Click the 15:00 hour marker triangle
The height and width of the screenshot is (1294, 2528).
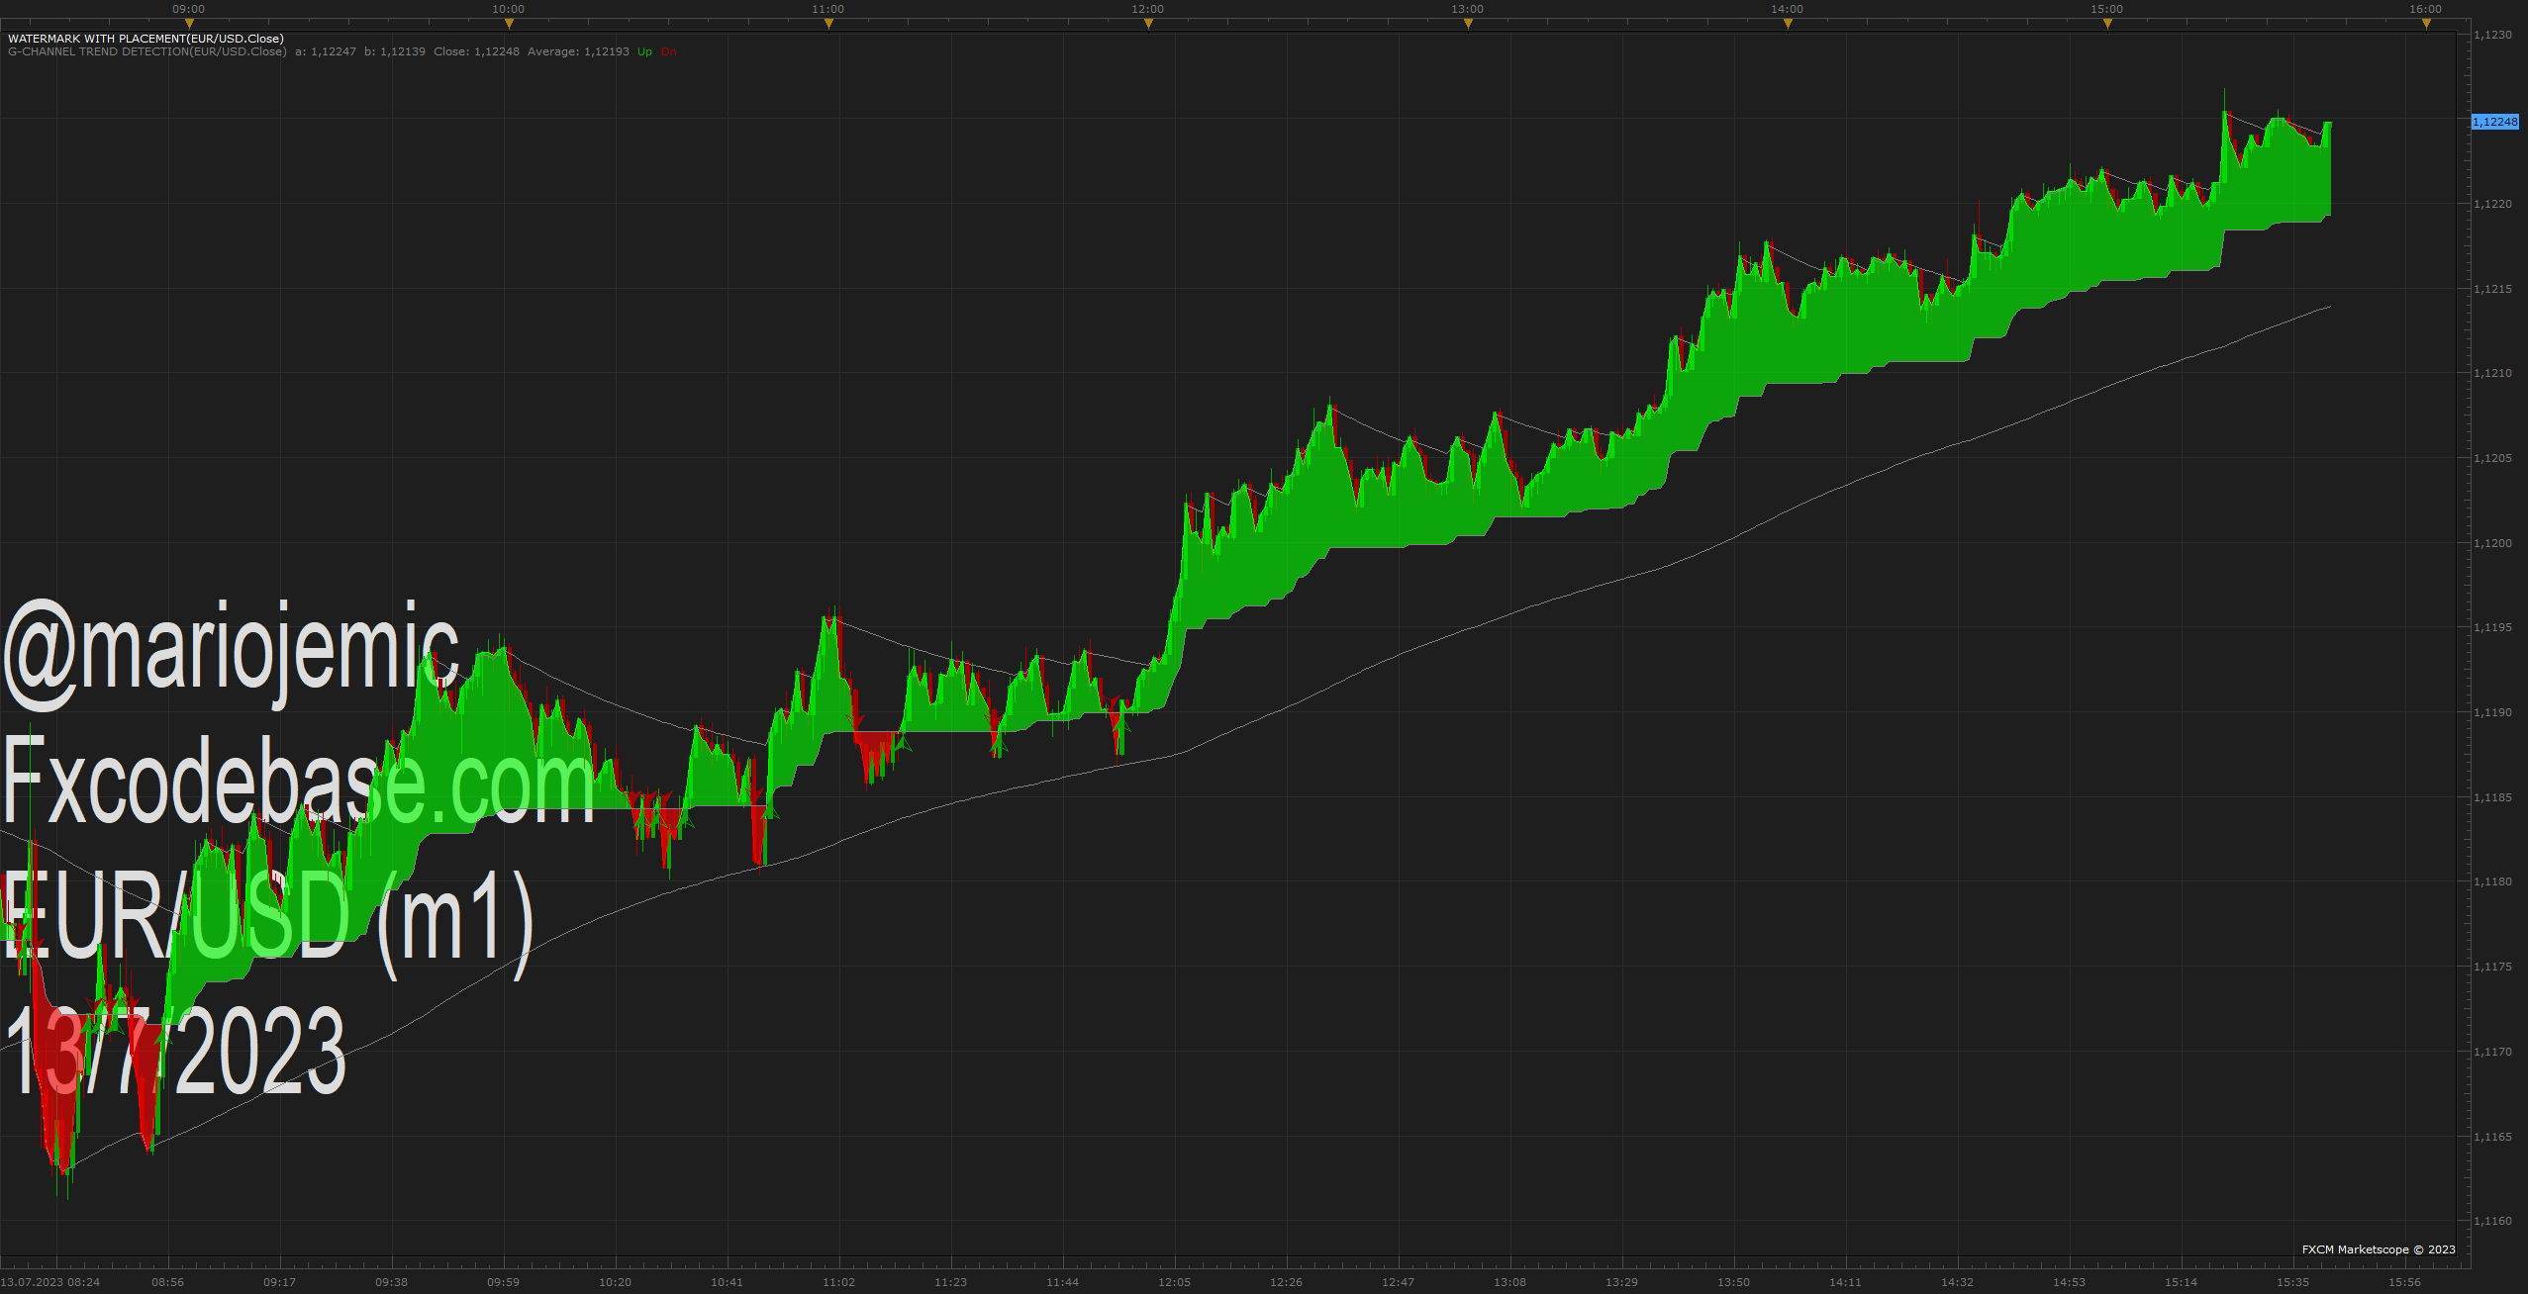(2107, 24)
